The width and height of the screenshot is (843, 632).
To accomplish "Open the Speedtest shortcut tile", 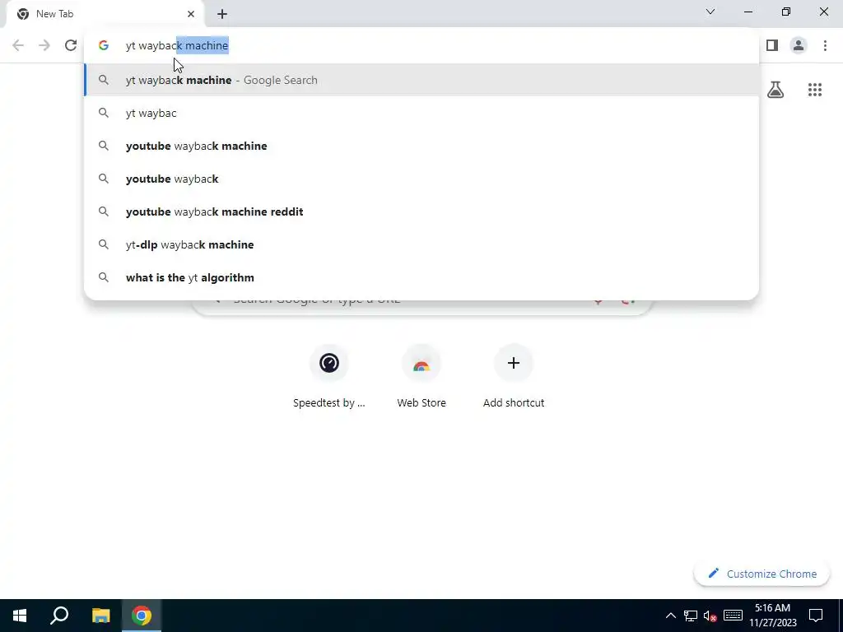I will [329, 377].
